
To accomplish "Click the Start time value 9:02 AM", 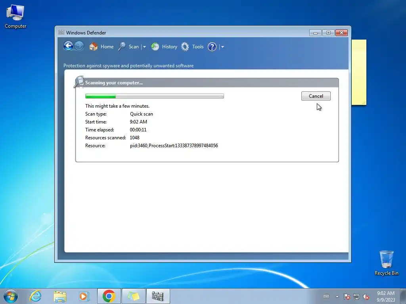I will (138, 122).
